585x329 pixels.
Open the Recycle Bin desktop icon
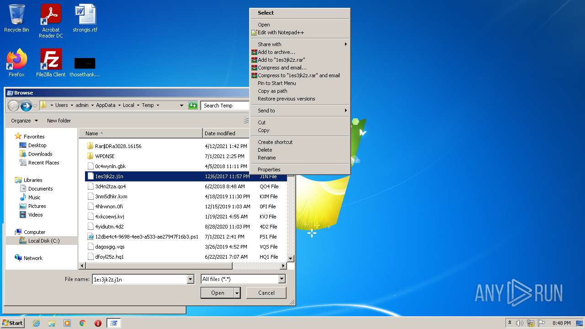16,18
